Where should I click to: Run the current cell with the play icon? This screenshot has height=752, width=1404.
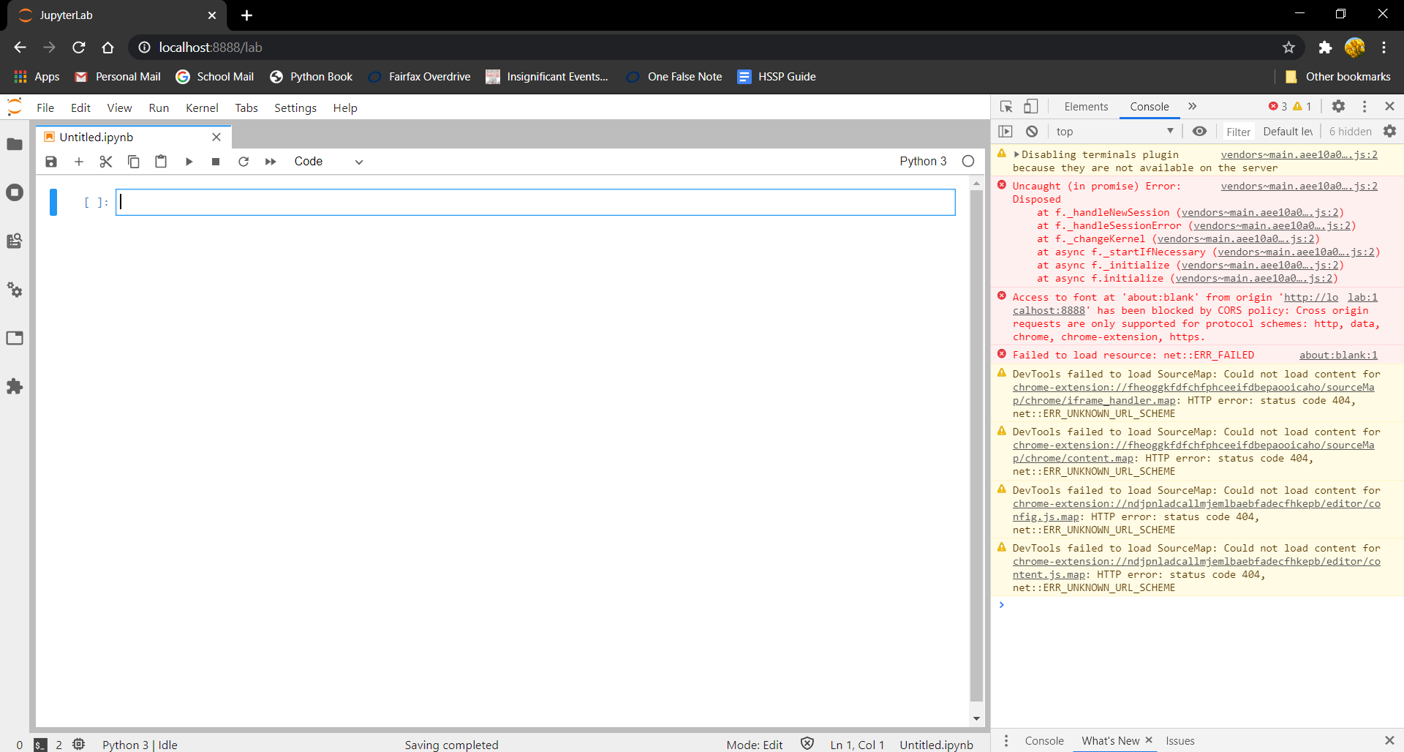189,161
